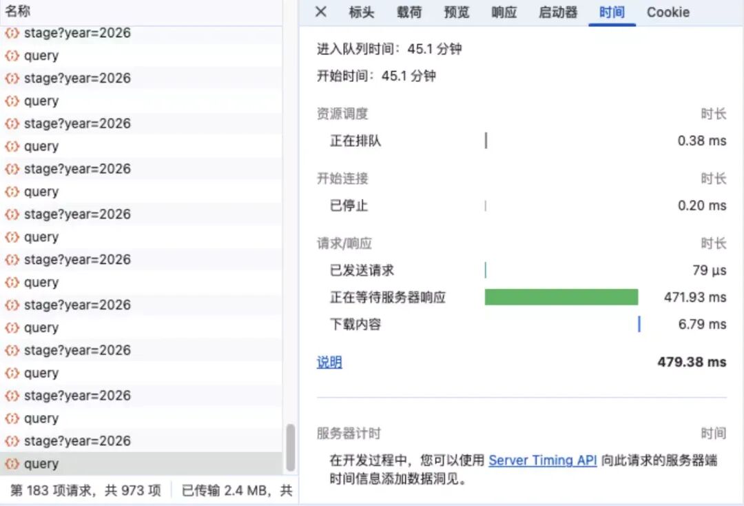Switch to the 标头 tab

[x=361, y=12]
